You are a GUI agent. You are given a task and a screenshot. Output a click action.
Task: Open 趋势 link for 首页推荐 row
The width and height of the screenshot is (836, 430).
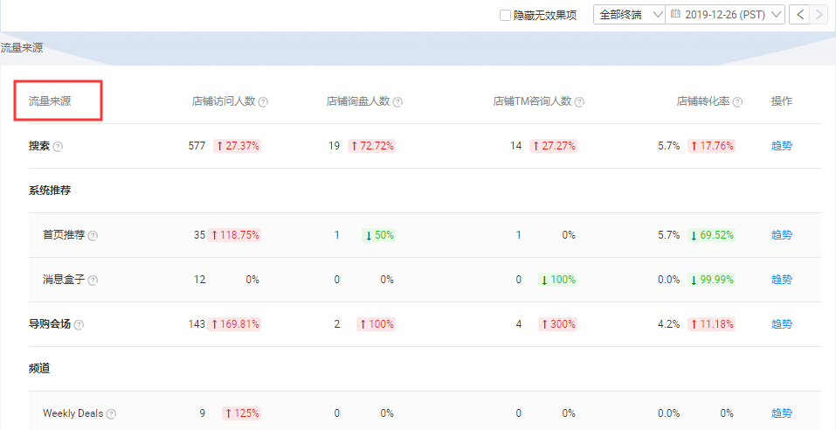point(781,235)
